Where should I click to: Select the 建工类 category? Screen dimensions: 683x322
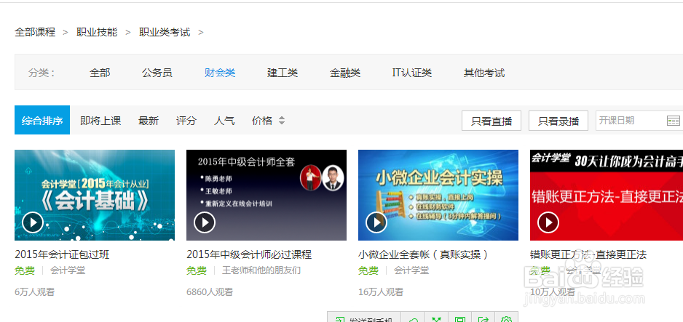(x=283, y=73)
